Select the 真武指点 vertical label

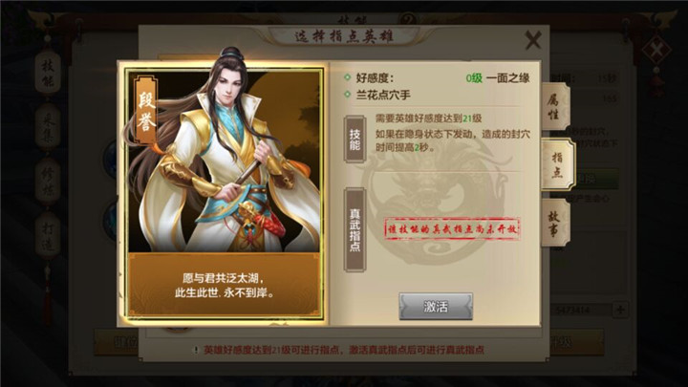tap(355, 229)
